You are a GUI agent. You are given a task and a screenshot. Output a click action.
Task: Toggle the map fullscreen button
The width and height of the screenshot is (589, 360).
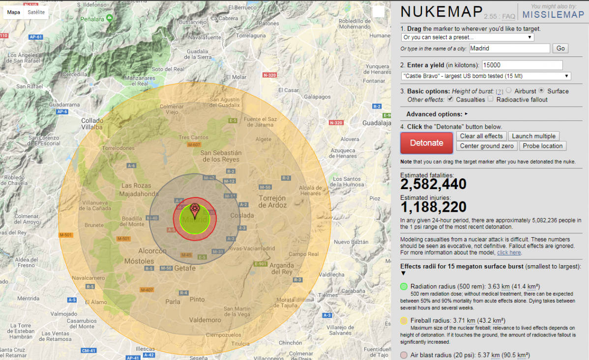pyautogui.click(x=378, y=12)
